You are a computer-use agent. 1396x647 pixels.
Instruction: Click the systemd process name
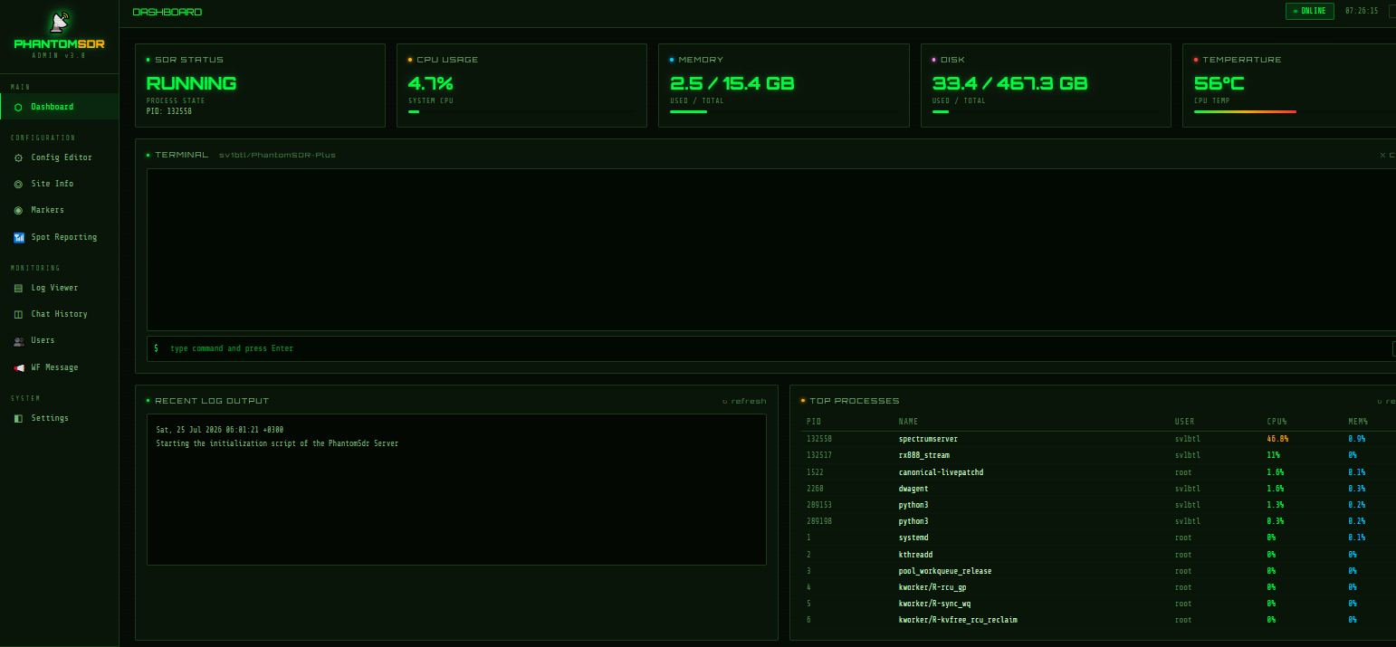coord(913,538)
